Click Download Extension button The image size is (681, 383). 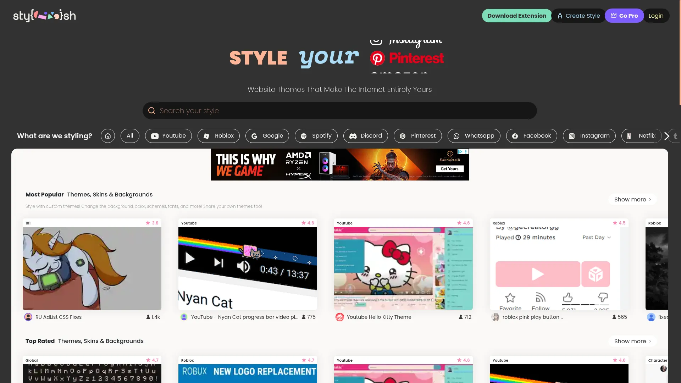pyautogui.click(x=517, y=16)
